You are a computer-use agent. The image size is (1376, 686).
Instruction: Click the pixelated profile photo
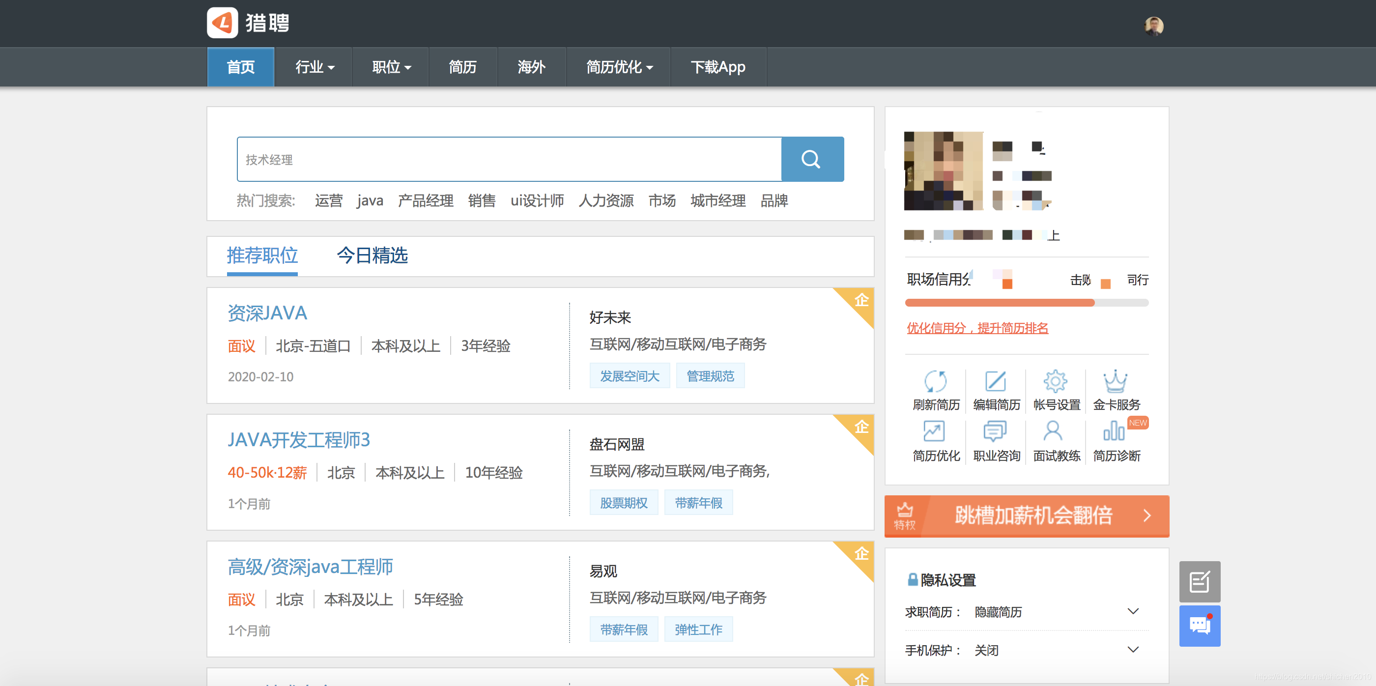tap(944, 171)
